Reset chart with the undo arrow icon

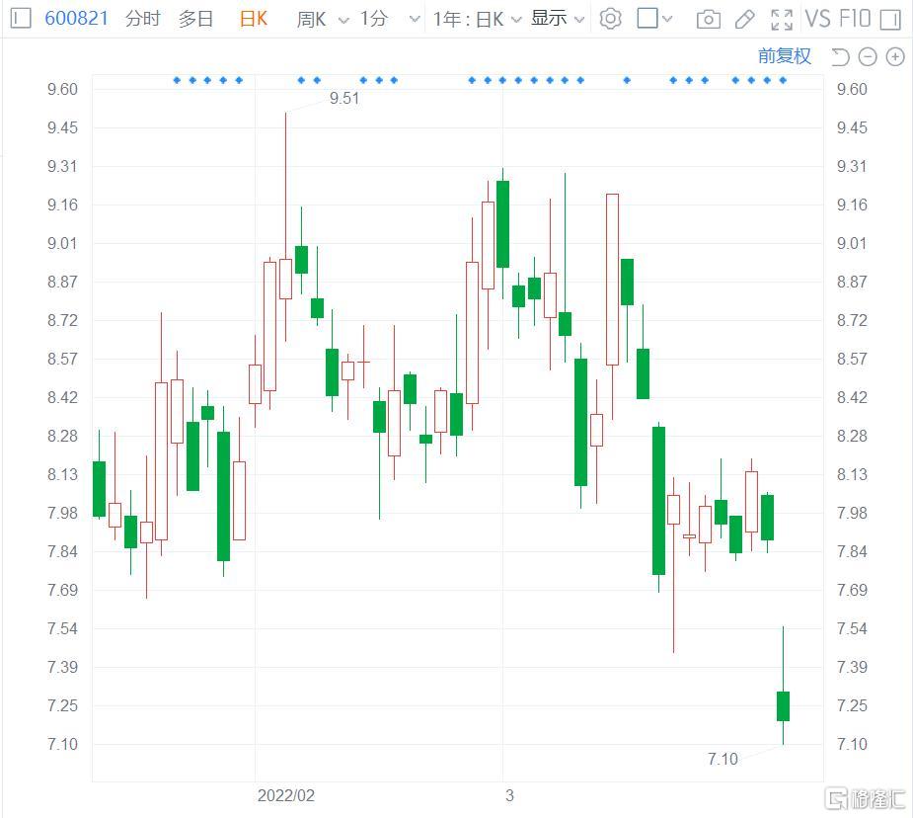840,56
